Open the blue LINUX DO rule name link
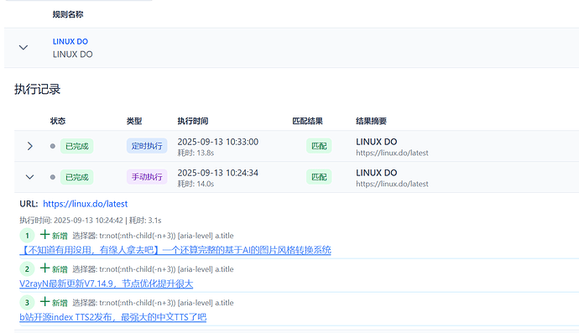The image size is (579, 333). 70,41
